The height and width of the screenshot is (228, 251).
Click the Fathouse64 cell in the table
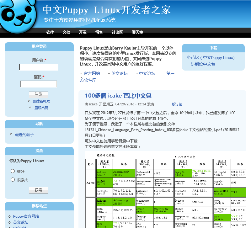point(145,173)
